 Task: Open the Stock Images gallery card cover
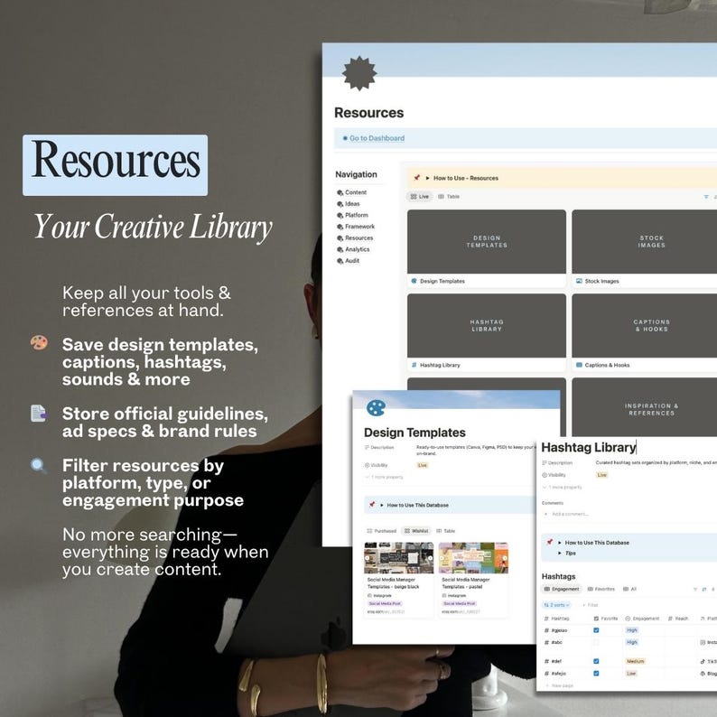pos(644,242)
